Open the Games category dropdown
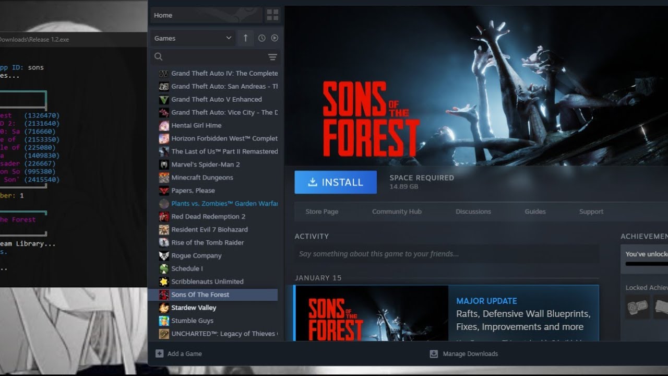 [193, 38]
